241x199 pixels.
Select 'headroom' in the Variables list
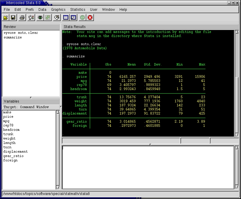click(11, 130)
